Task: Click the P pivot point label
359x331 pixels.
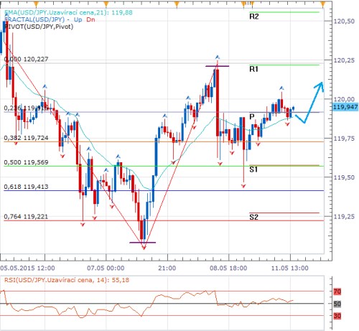Action: [252, 117]
